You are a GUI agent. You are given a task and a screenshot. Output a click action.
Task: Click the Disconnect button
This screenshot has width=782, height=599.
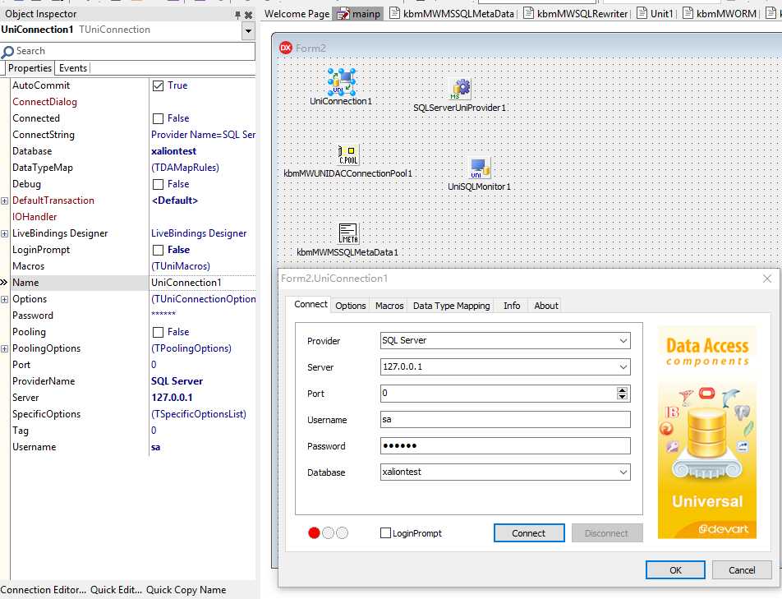click(x=607, y=533)
